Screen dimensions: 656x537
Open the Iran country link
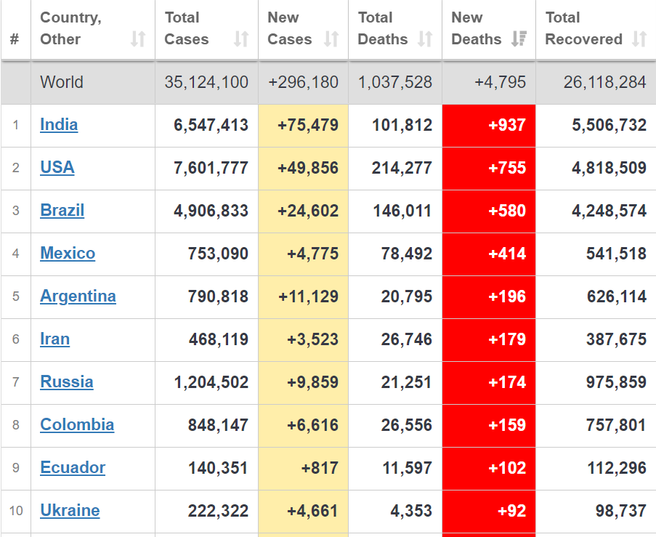click(55, 339)
